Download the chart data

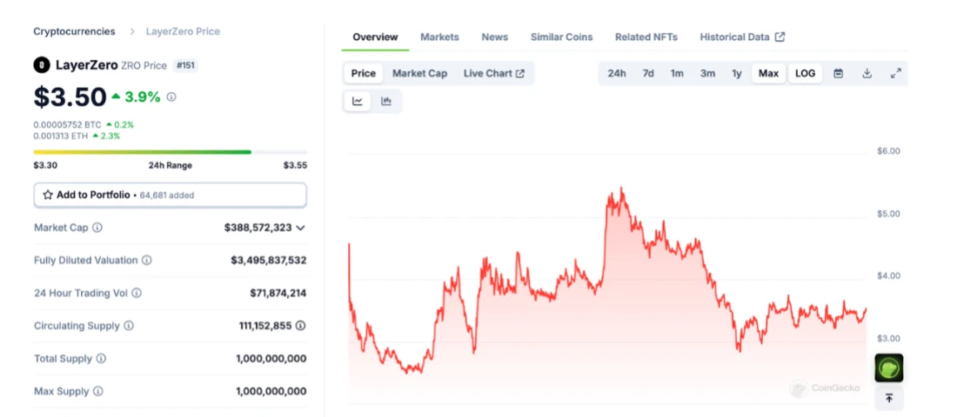coord(867,74)
